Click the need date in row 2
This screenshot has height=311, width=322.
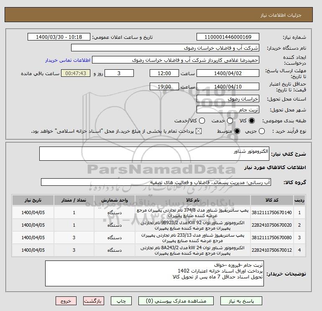(33, 225)
